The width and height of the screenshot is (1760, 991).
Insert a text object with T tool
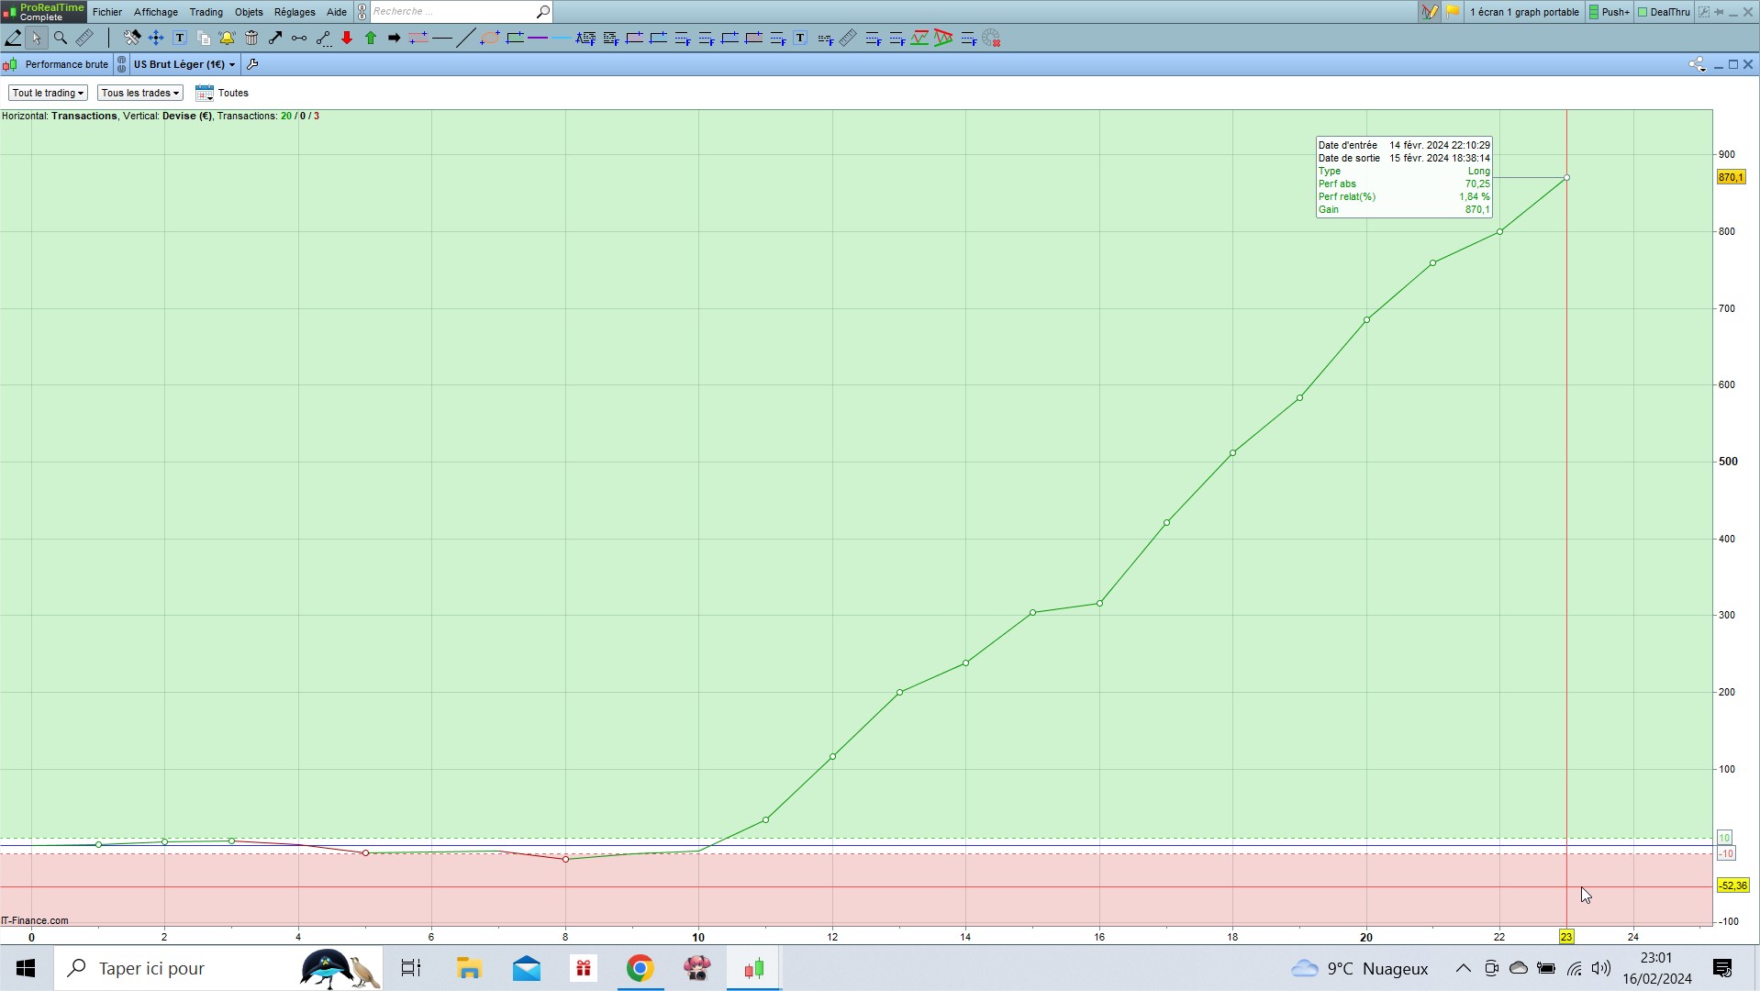[x=180, y=38]
